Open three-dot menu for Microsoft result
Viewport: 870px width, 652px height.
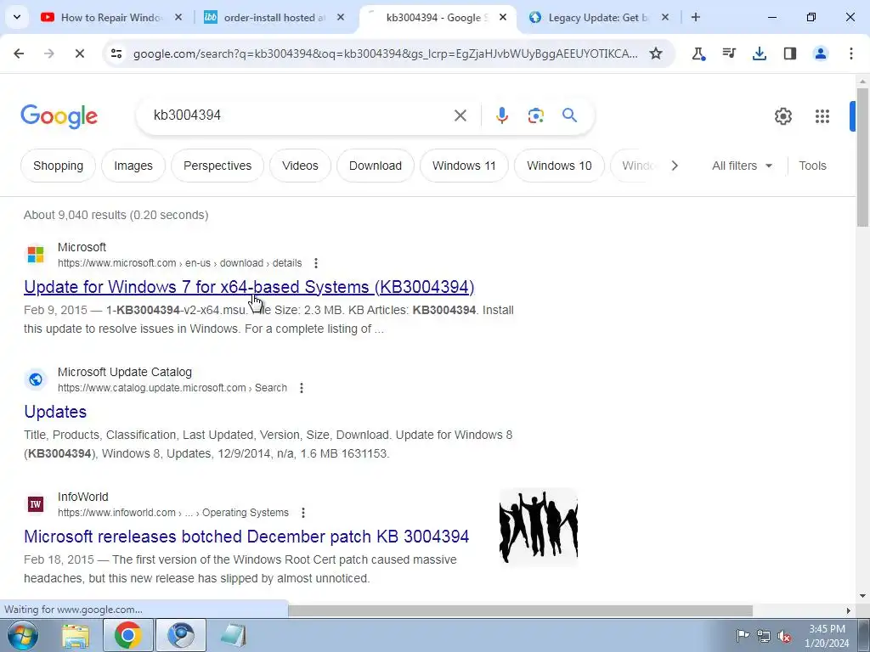(316, 263)
